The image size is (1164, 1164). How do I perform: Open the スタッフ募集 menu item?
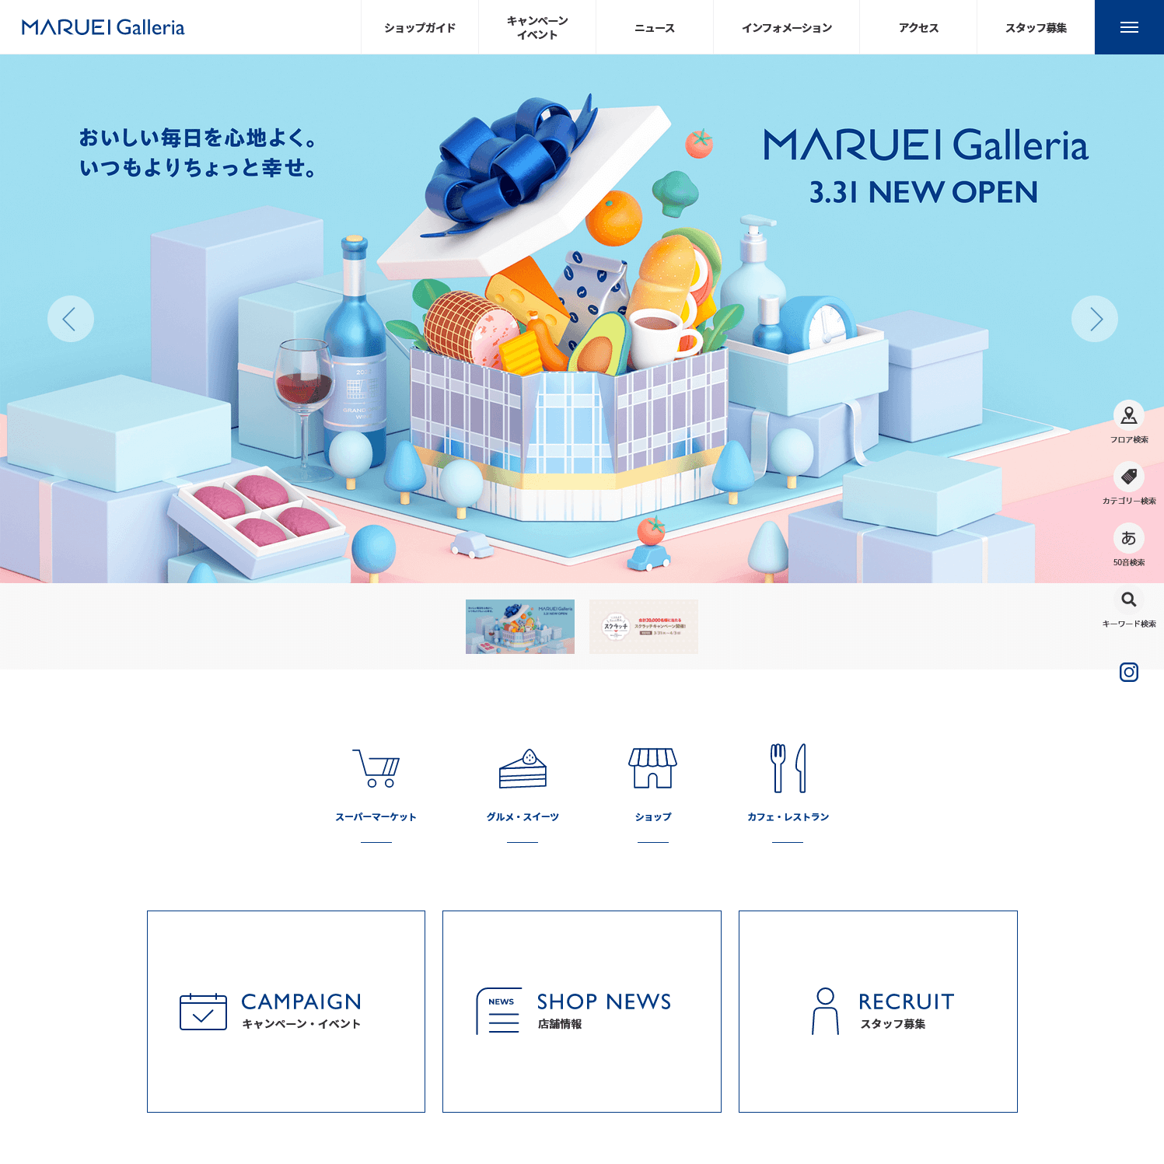[x=1036, y=27]
